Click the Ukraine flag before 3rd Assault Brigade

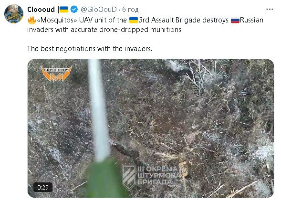pyautogui.click(x=134, y=20)
